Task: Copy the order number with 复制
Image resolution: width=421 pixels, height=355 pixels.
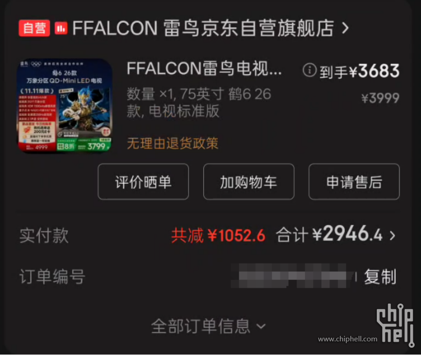Action: [380, 276]
